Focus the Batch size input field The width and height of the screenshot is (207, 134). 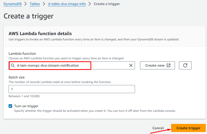click(x=72, y=89)
